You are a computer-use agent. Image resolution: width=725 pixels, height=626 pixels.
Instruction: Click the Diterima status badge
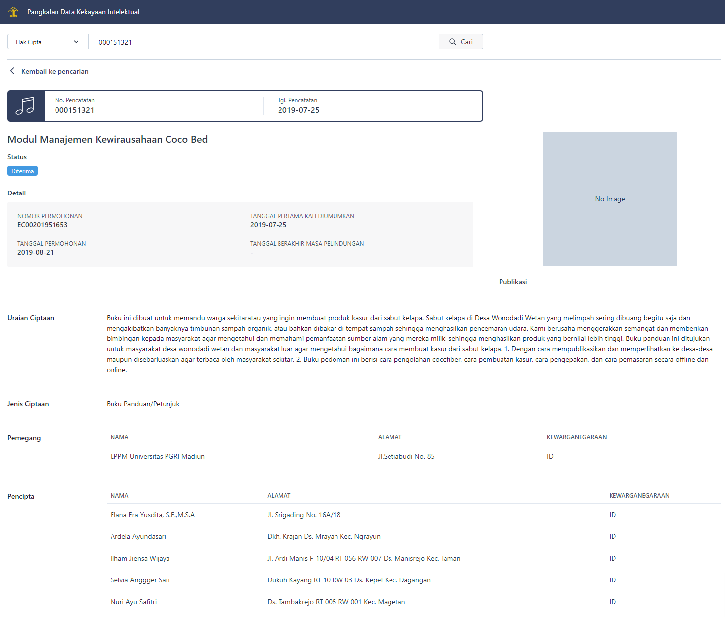click(x=23, y=171)
